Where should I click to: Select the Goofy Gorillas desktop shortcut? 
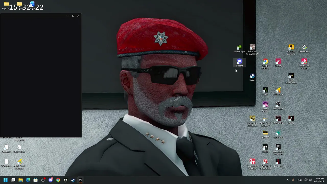coord(265,107)
